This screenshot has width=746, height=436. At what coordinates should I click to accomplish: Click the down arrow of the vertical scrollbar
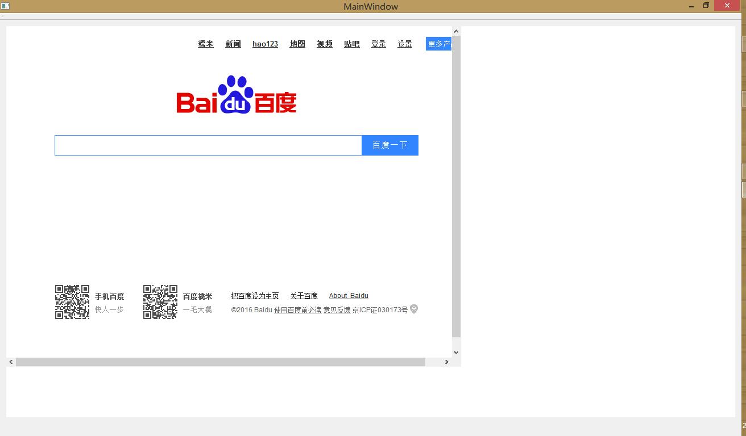pos(456,353)
